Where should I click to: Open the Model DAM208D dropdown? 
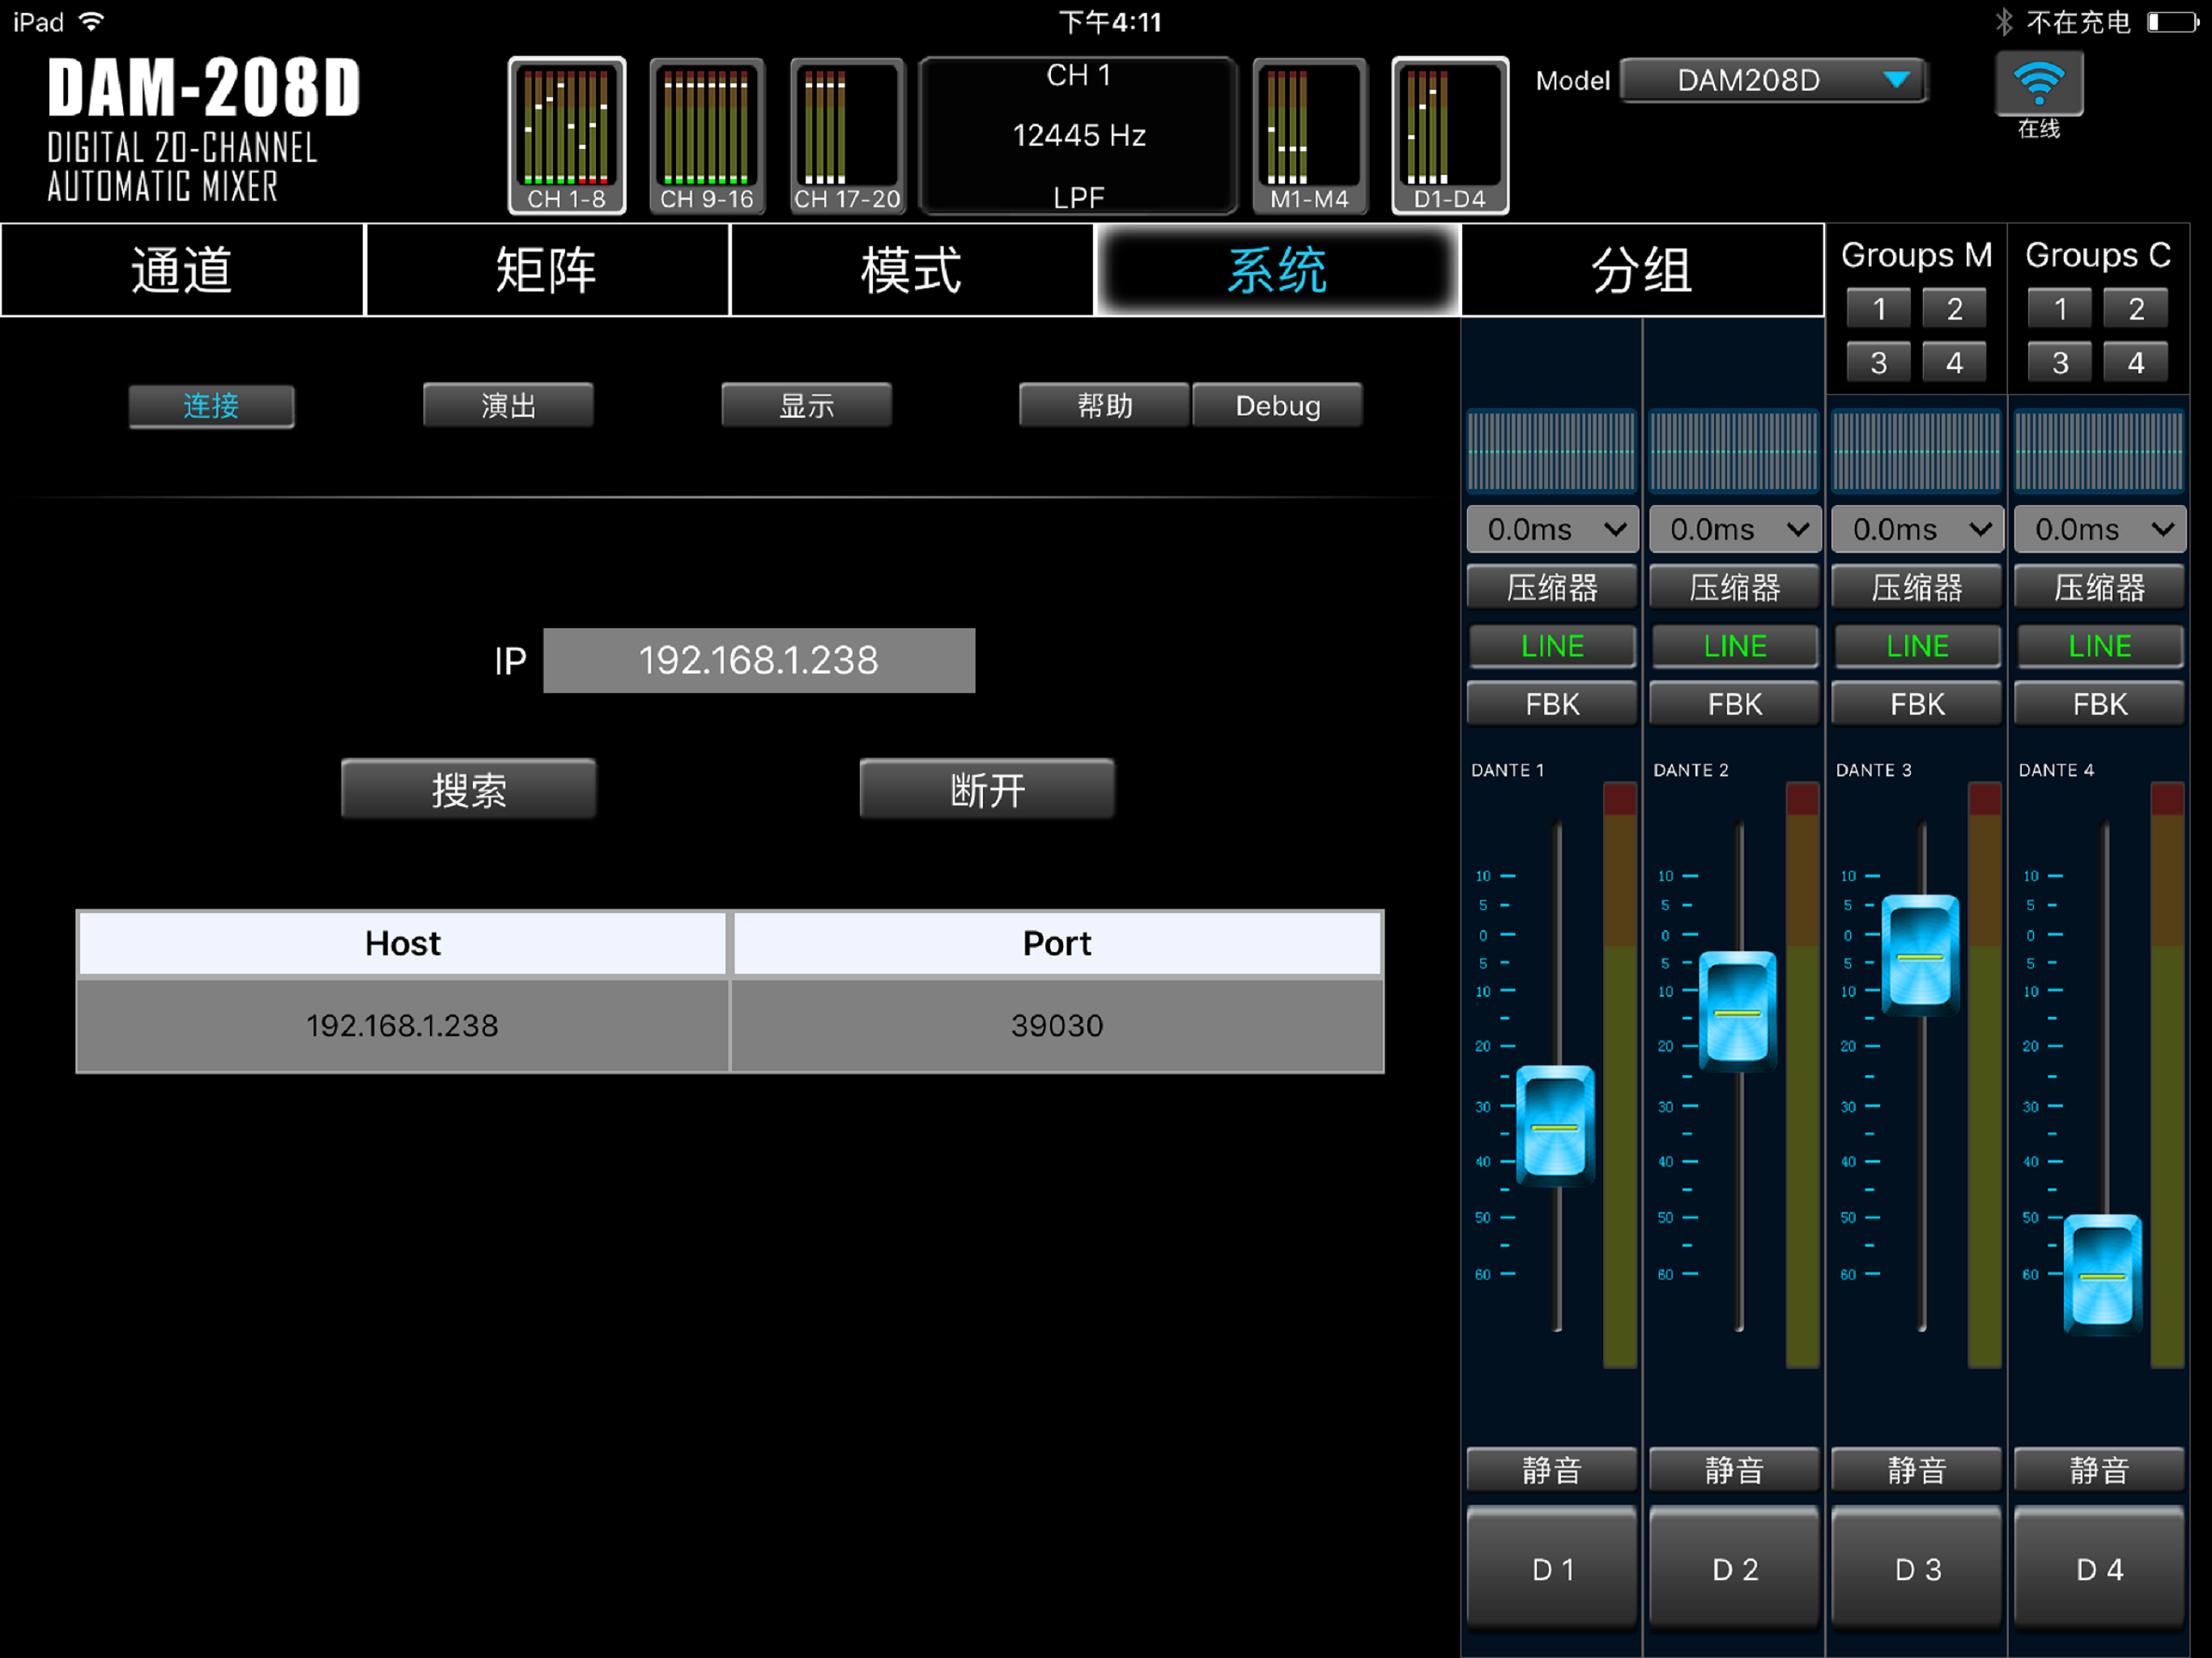point(1773,80)
